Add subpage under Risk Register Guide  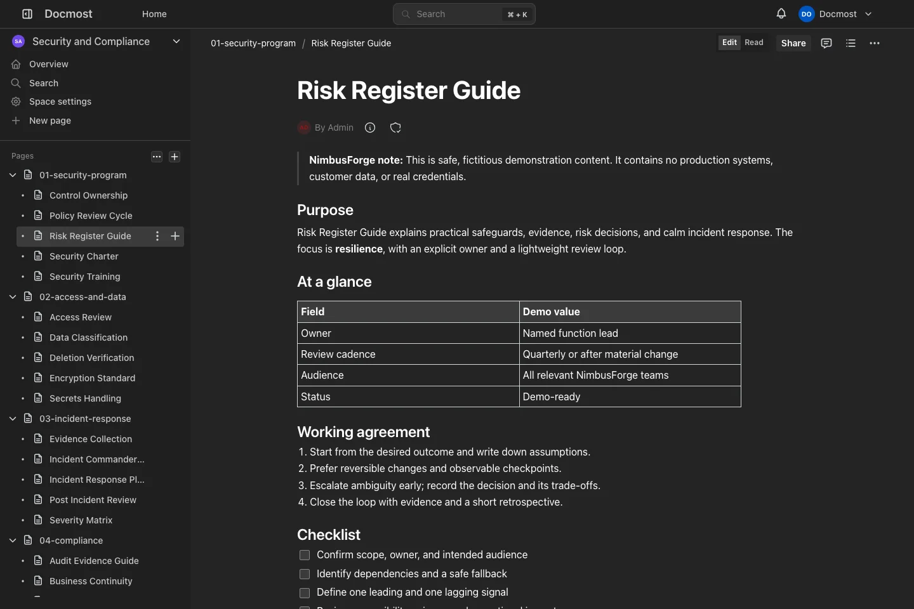[x=175, y=236]
